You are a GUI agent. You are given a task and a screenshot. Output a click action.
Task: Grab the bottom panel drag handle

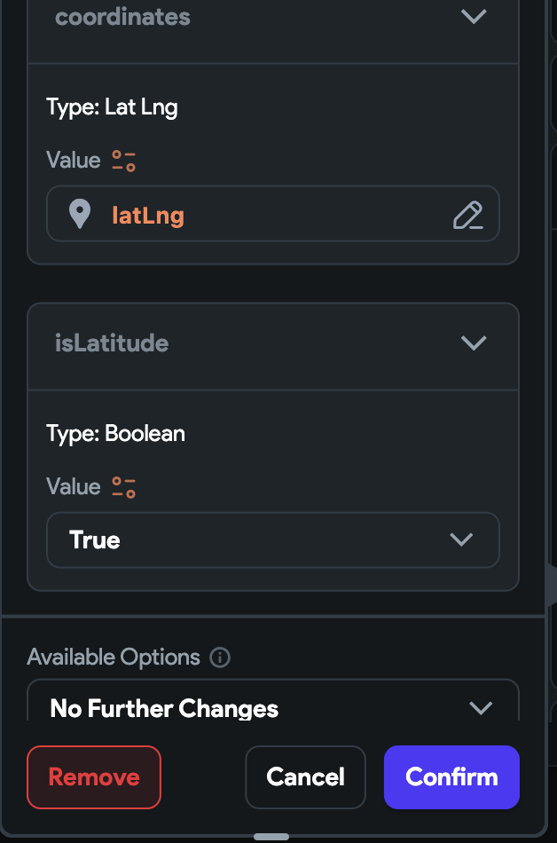point(271,836)
